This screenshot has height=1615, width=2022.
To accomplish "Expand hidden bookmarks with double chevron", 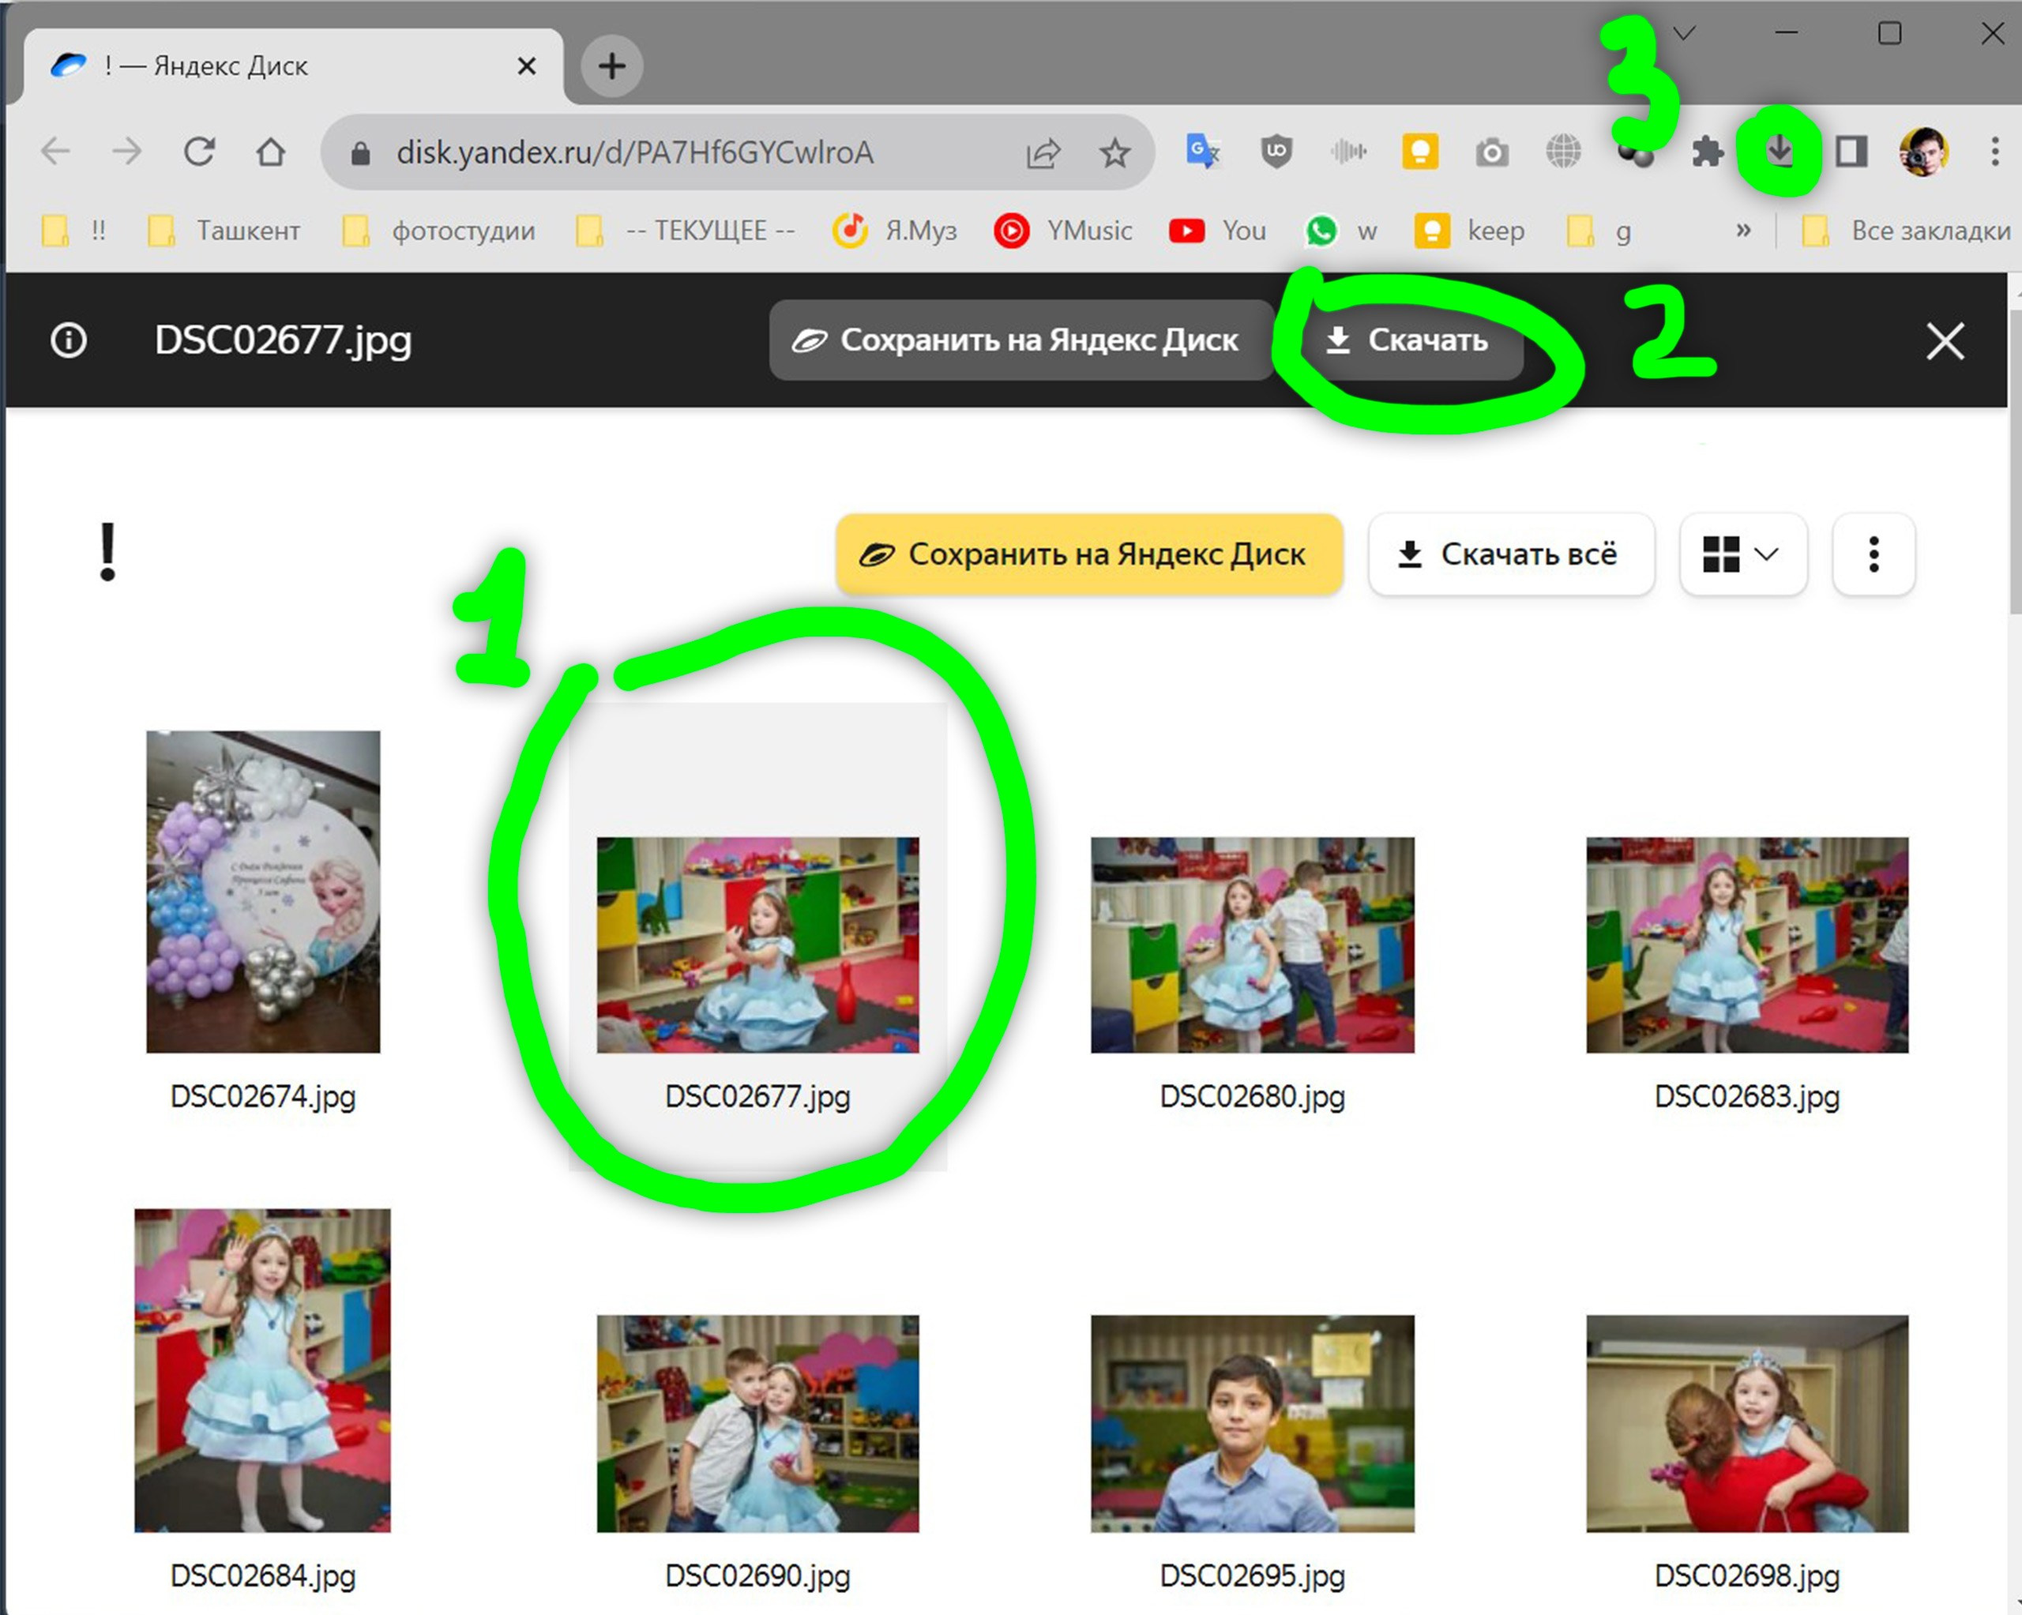I will (x=1742, y=231).
